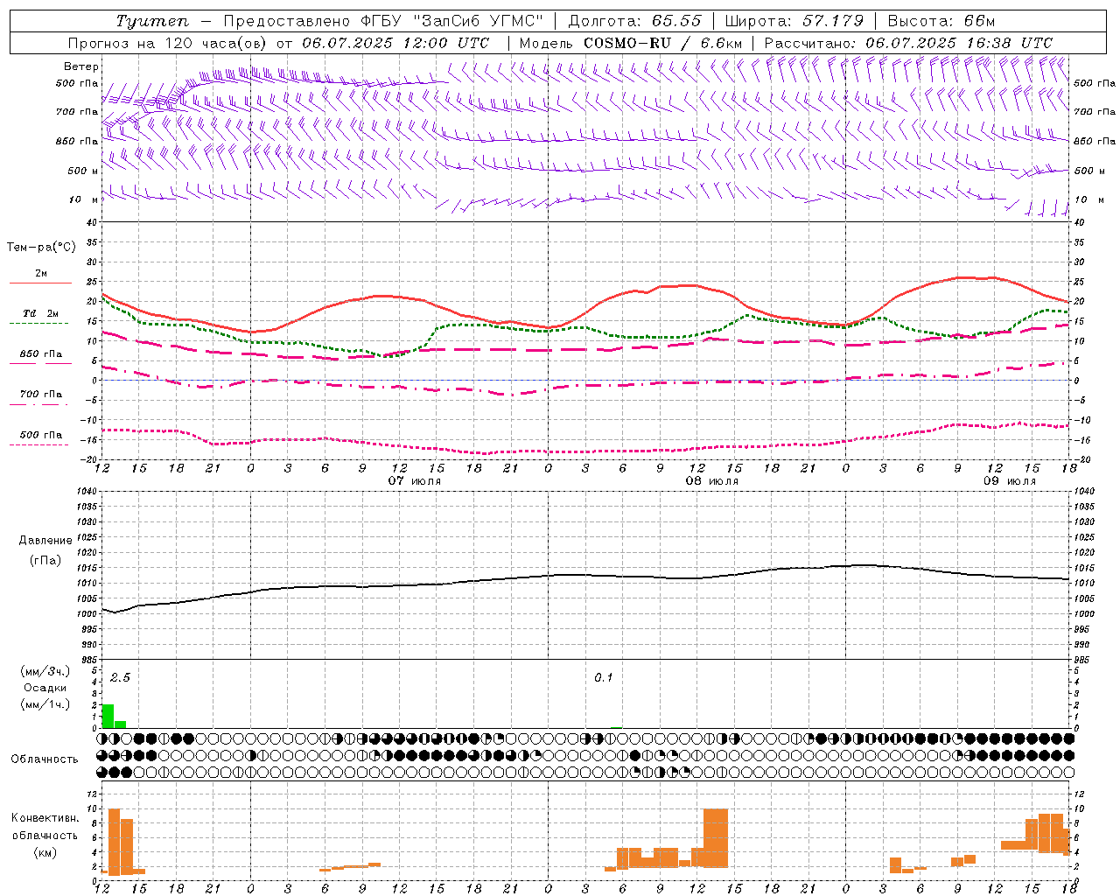Click the "Тем-ра(°C)" temperature panel label

41,248
